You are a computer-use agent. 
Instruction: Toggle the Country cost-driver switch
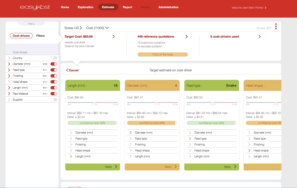[54, 58]
